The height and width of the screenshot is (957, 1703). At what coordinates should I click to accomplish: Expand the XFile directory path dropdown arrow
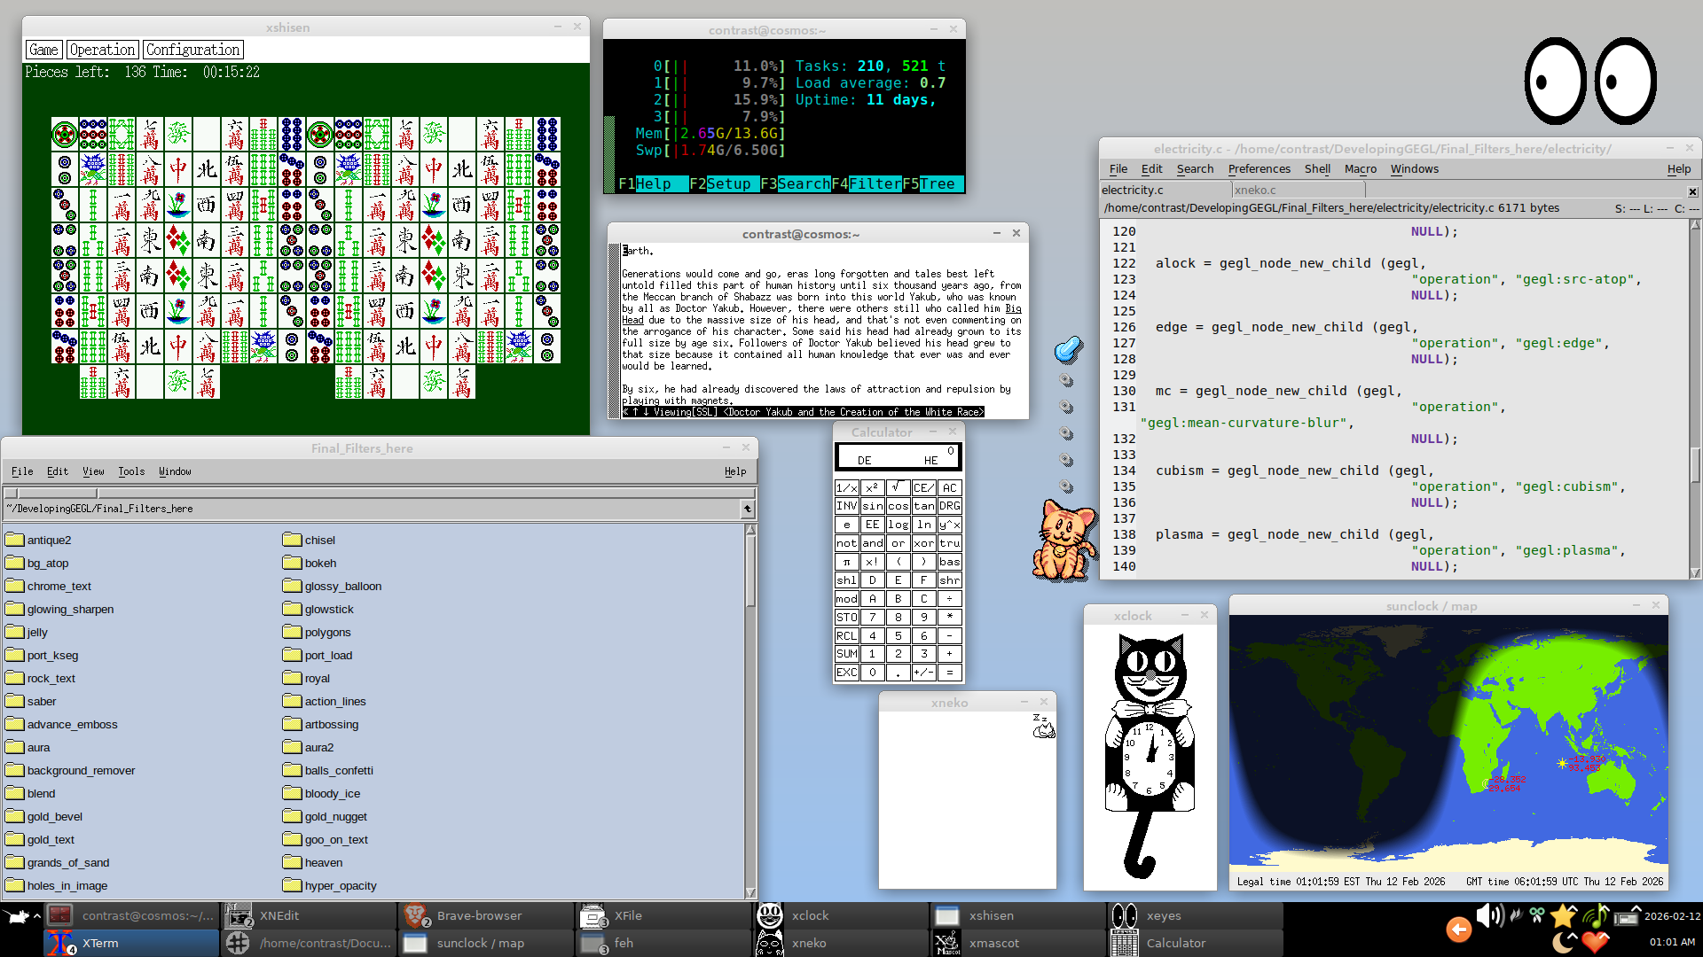748,509
